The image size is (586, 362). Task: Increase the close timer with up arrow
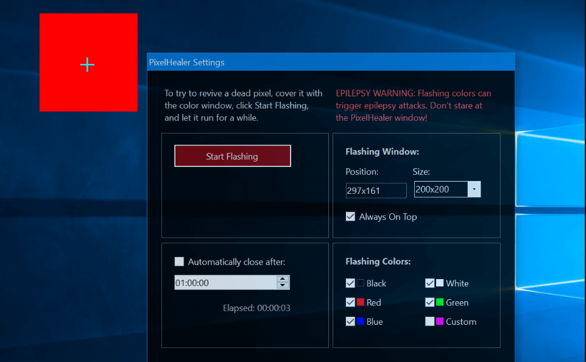tap(283, 279)
